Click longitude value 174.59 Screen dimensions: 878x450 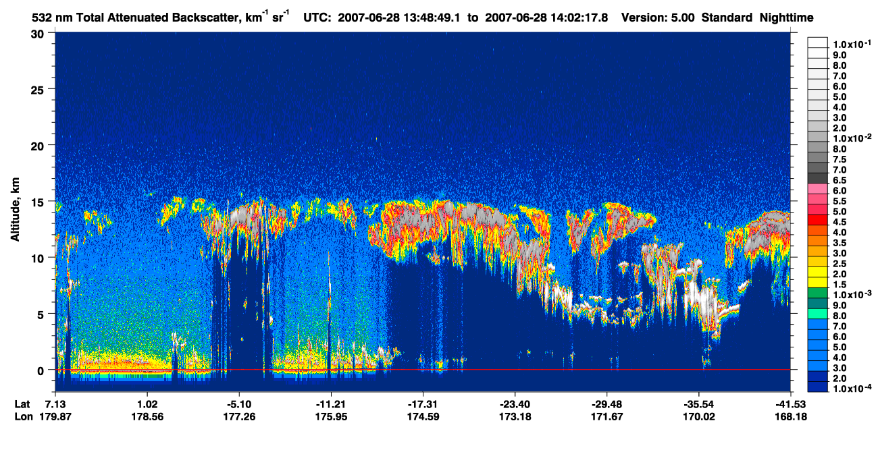tap(423, 416)
